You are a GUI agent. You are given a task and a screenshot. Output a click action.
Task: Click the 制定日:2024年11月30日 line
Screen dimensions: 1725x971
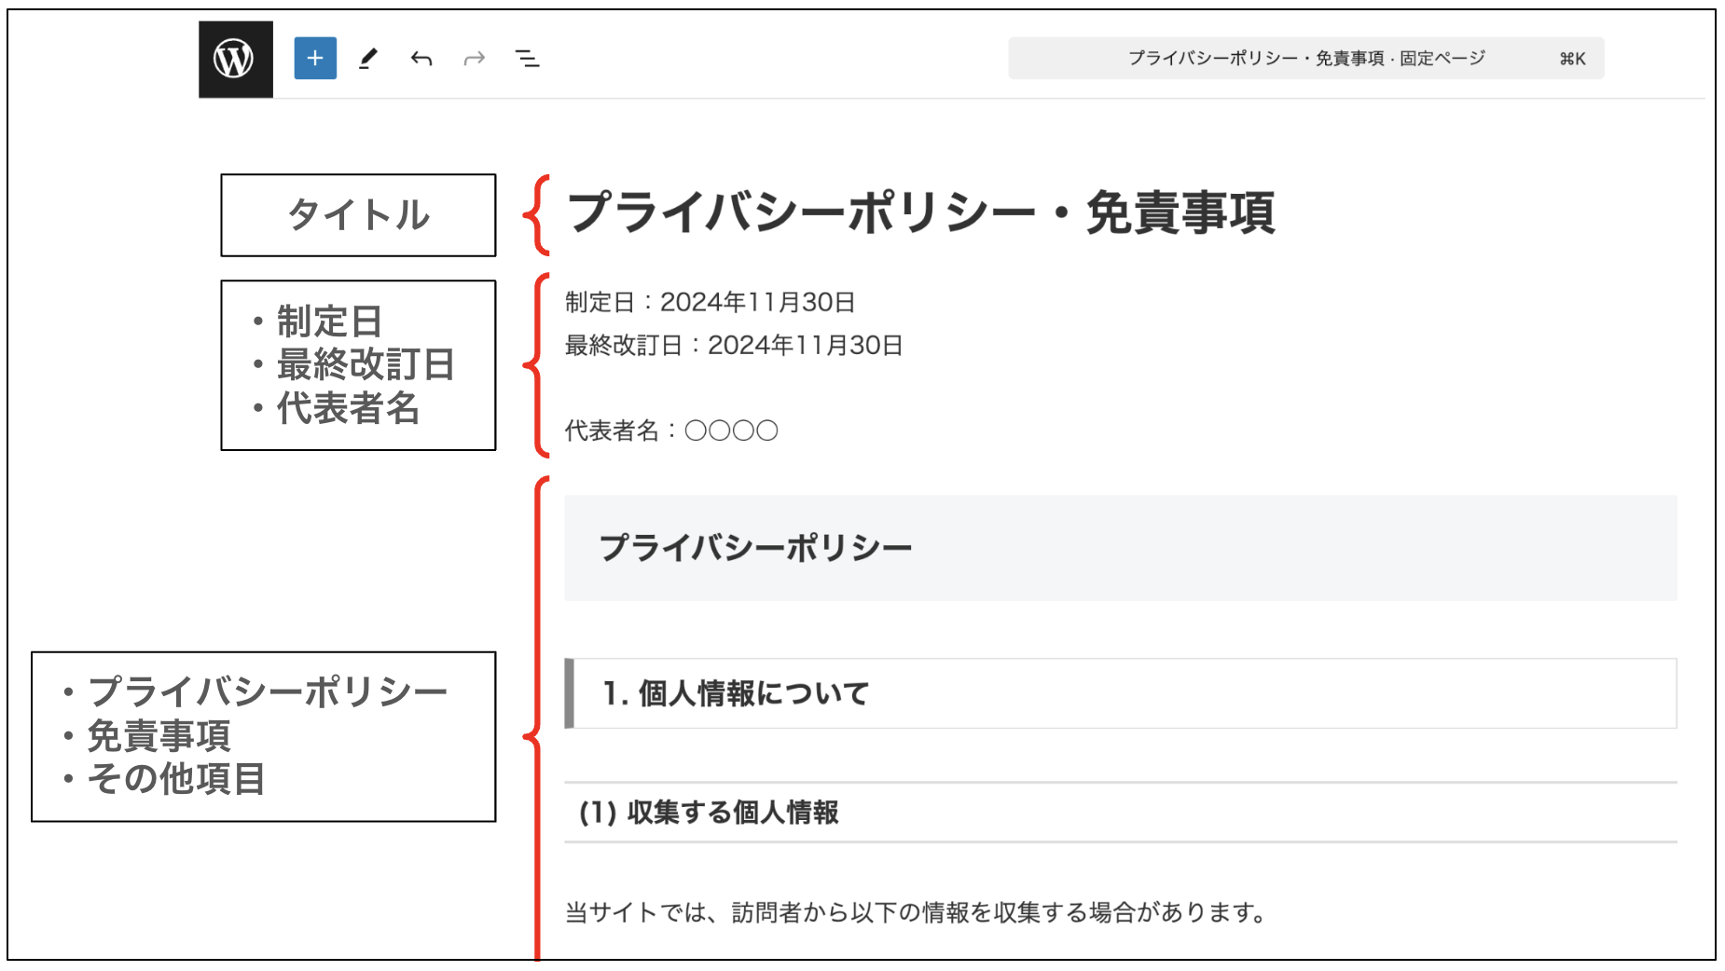[711, 302]
